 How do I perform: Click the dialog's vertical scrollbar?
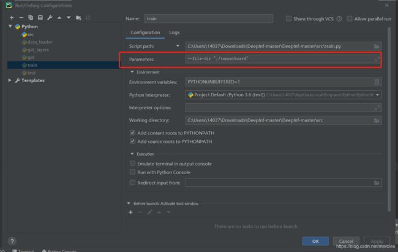(x=389, y=120)
